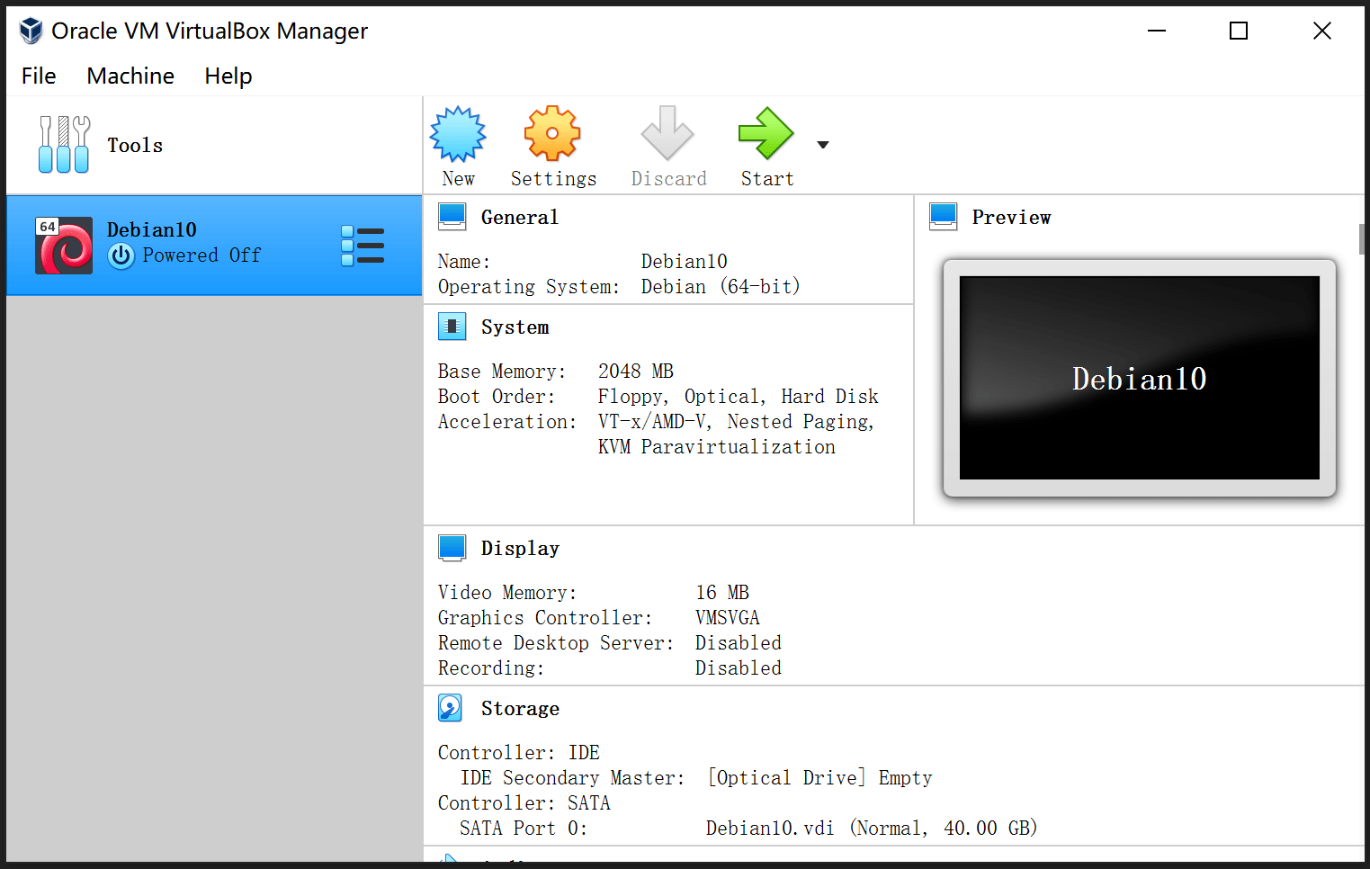Start the VM with green arrow
This screenshot has height=869, width=1370.
coord(766,133)
